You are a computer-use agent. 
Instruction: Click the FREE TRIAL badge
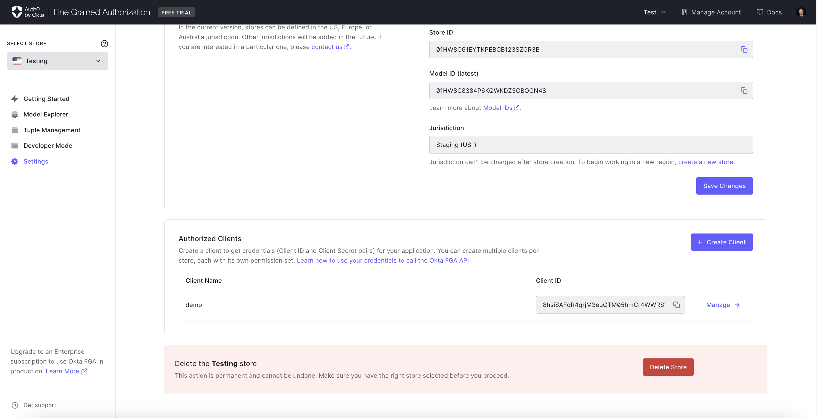(x=177, y=12)
